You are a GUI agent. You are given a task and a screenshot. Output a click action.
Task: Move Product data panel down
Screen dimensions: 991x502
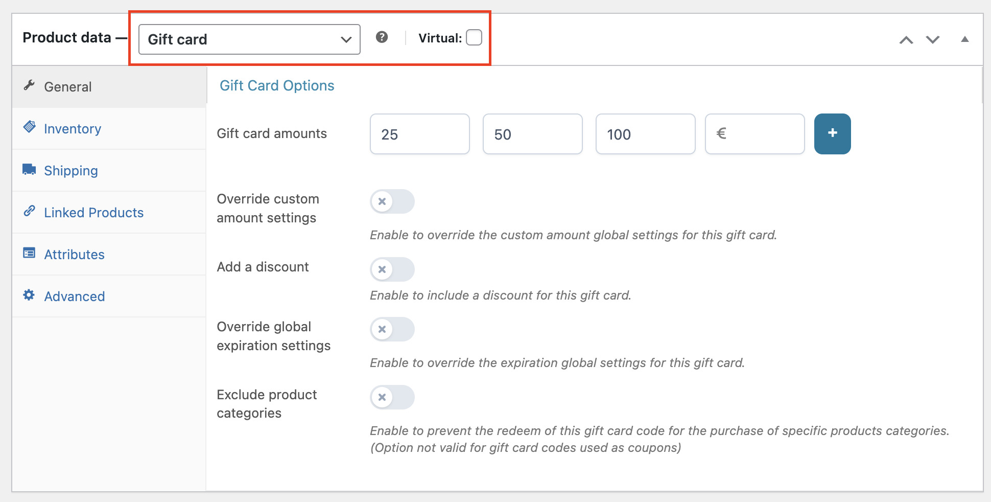coord(933,39)
